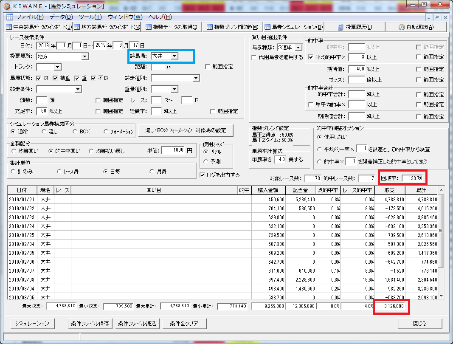
Task: Select 均等買い amount allocation radio
Action: tap(14, 151)
